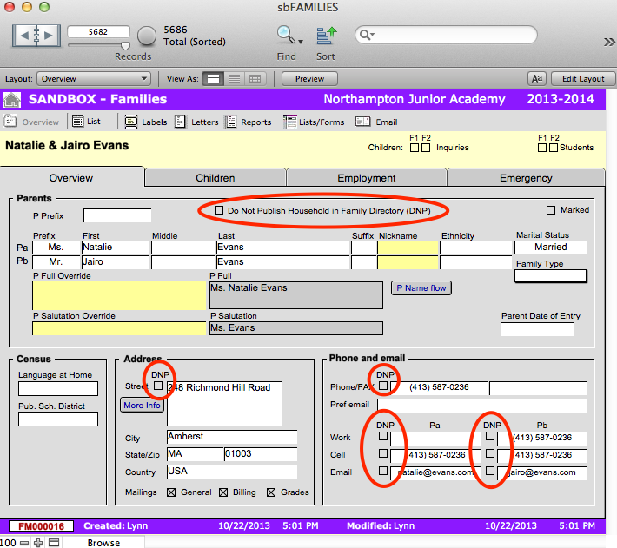Screen dimensions: 617x548
Task: Open the Labels icon in navigation bar
Action: (130, 122)
